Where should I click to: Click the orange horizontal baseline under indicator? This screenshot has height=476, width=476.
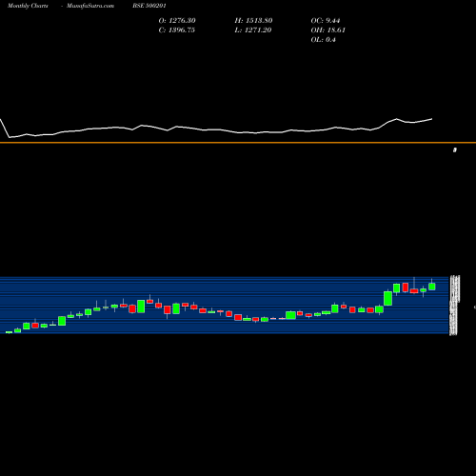(x=238, y=143)
